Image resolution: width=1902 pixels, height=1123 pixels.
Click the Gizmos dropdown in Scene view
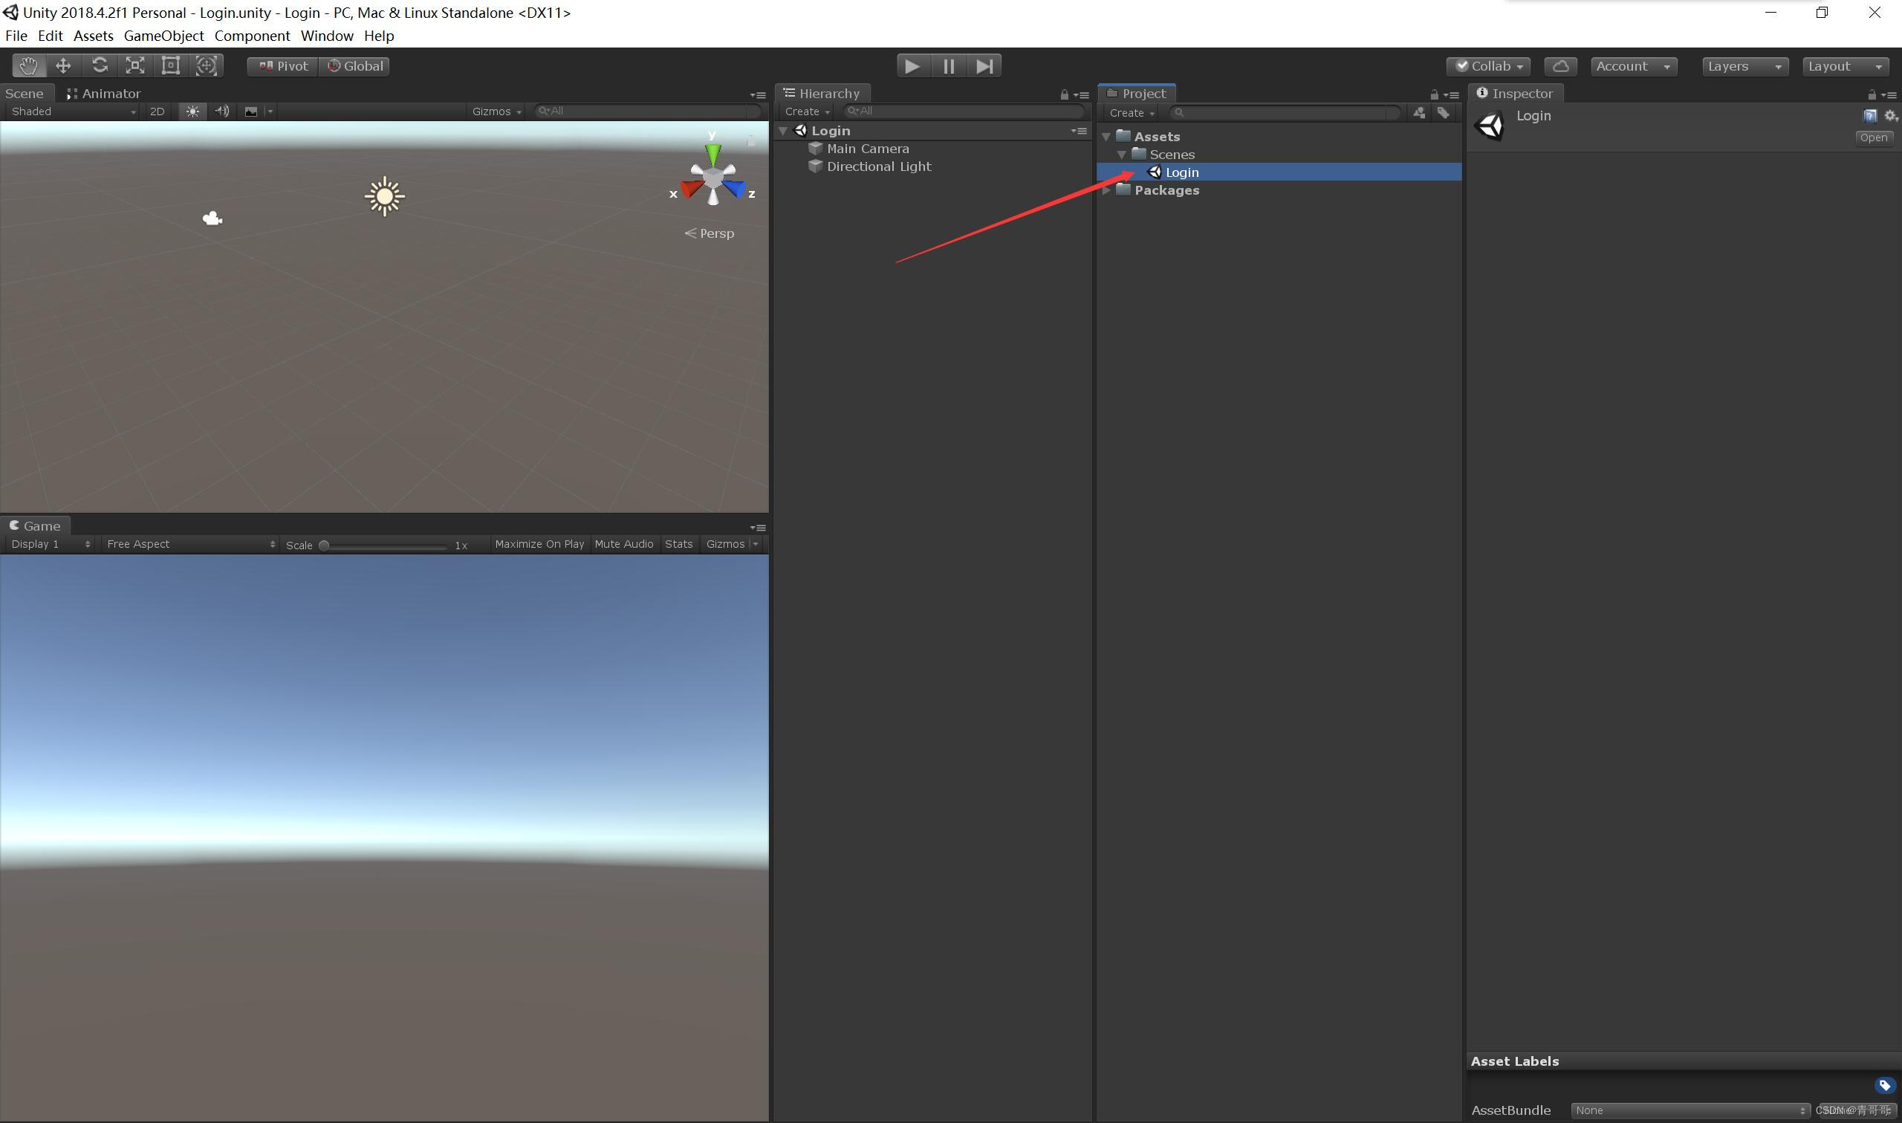pos(496,111)
